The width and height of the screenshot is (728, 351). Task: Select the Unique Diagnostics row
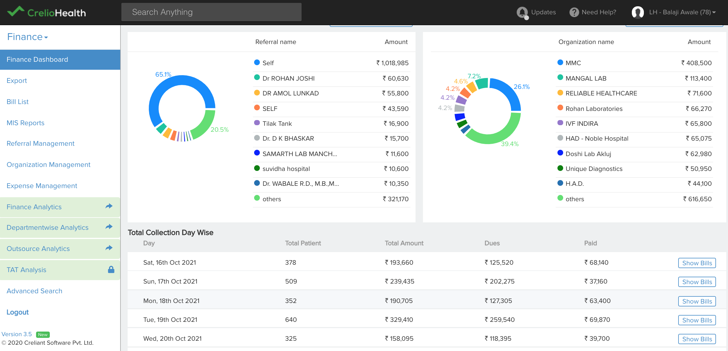click(634, 169)
